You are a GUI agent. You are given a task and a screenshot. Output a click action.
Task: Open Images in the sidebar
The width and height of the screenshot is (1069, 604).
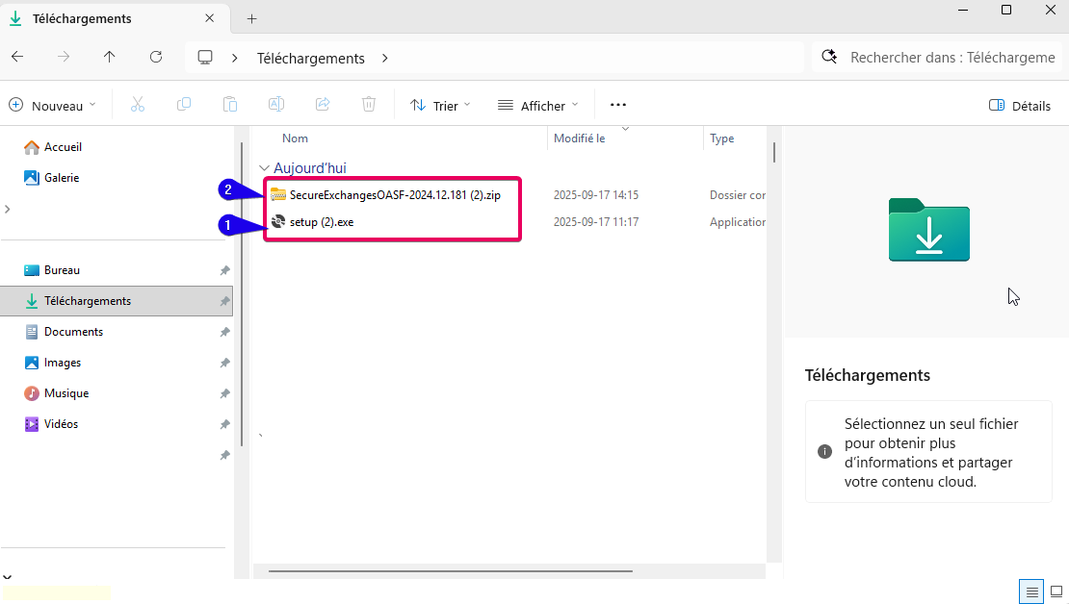pos(63,363)
